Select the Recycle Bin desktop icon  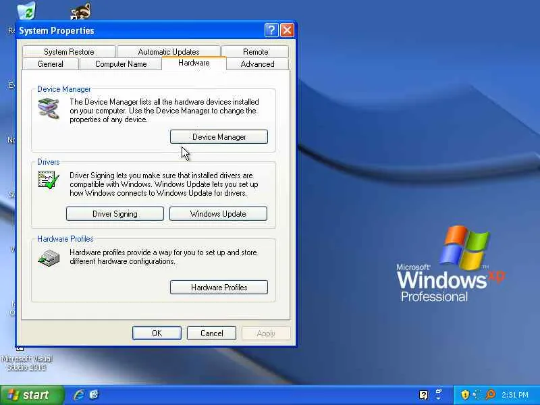pos(26,10)
